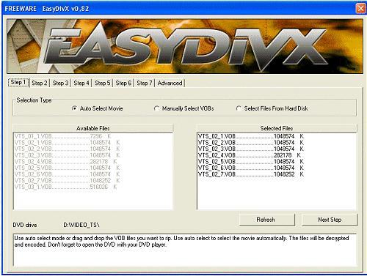Open the Step 6 tab
The width and height of the screenshot is (367, 276).
(x=123, y=83)
